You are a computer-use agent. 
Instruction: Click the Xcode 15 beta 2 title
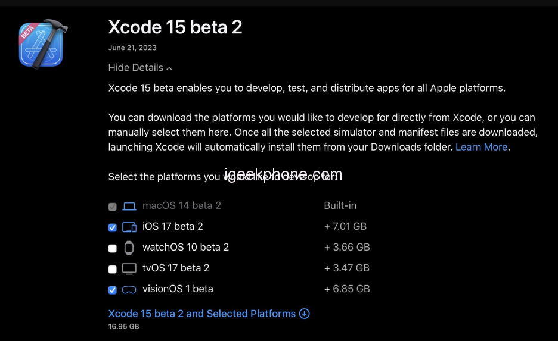tap(175, 27)
